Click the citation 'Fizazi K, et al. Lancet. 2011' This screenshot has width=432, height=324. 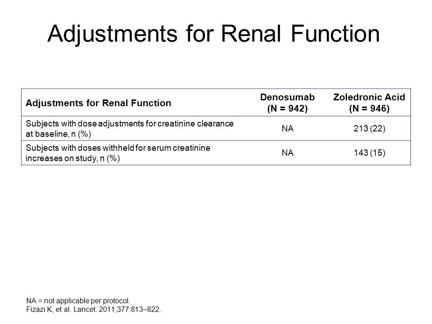pos(94,310)
